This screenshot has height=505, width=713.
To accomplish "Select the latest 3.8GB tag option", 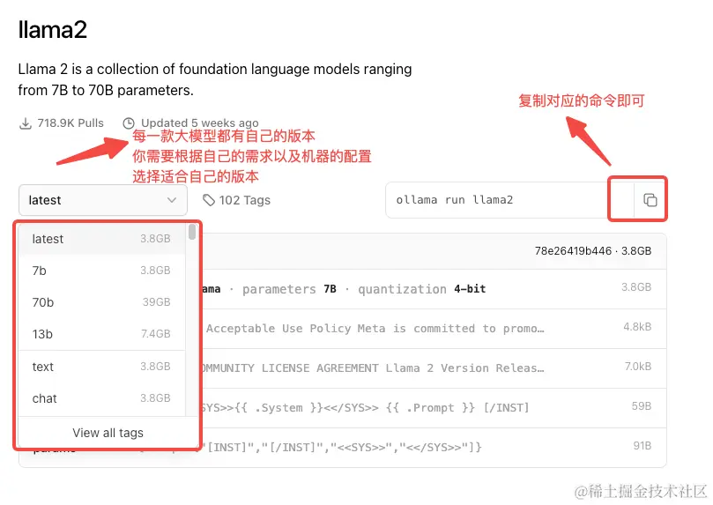I will (x=101, y=239).
